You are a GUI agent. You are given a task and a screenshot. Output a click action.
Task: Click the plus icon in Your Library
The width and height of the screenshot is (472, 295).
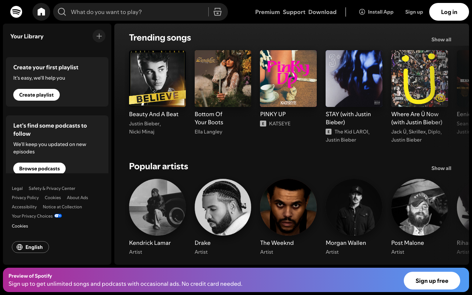(x=99, y=36)
